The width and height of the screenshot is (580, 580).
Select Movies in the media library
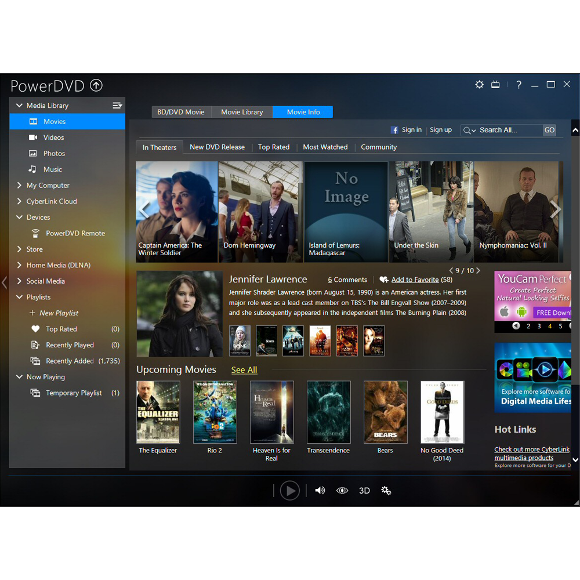point(67,121)
